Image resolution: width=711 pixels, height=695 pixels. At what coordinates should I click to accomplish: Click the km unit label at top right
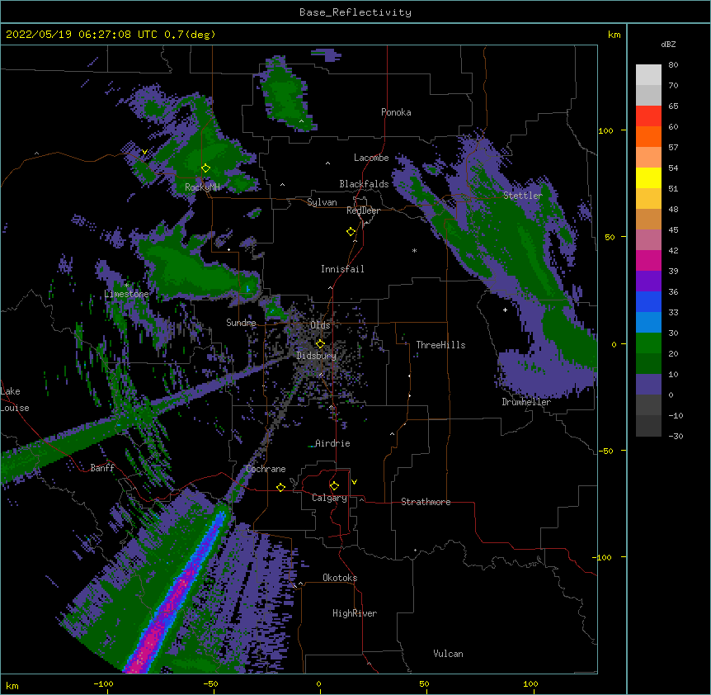click(614, 35)
